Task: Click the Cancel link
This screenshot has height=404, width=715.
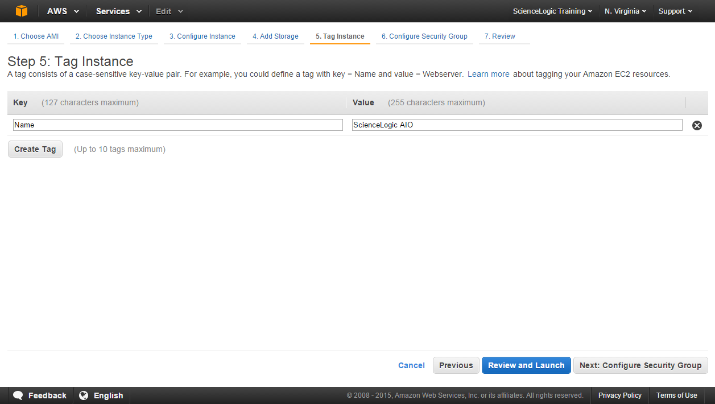Action: [x=411, y=366]
